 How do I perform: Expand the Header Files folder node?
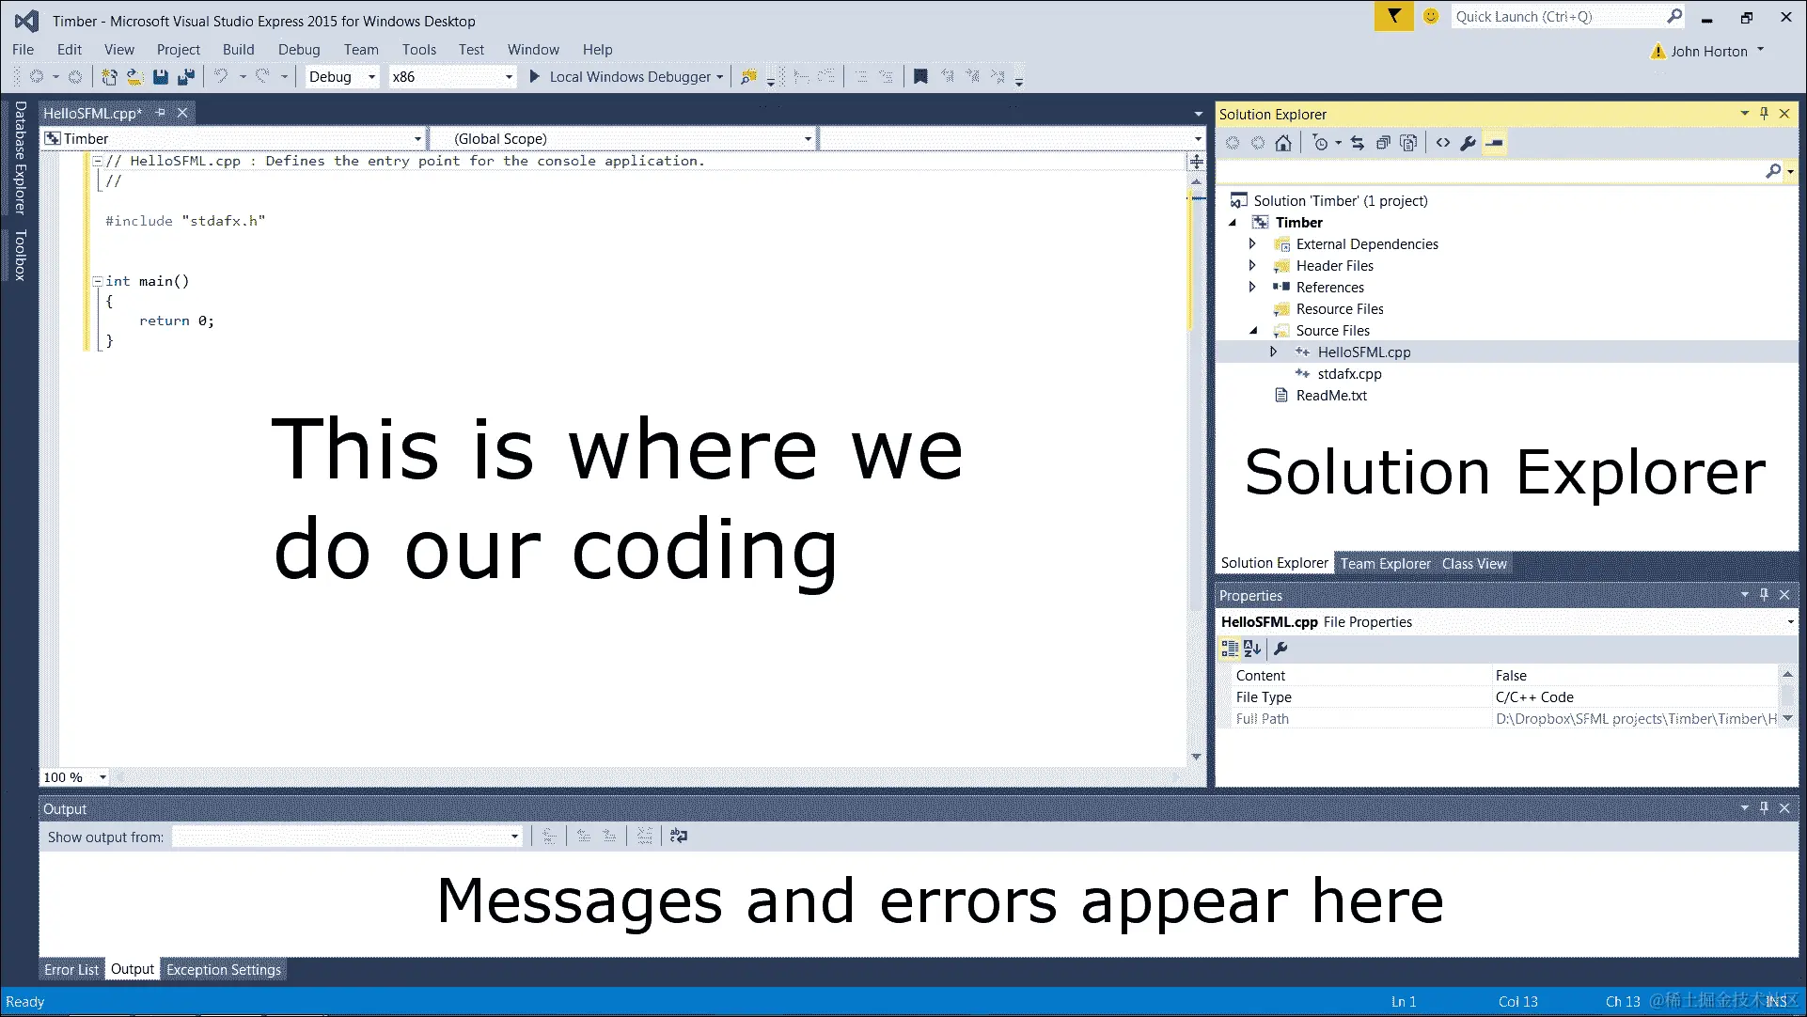1252,266
